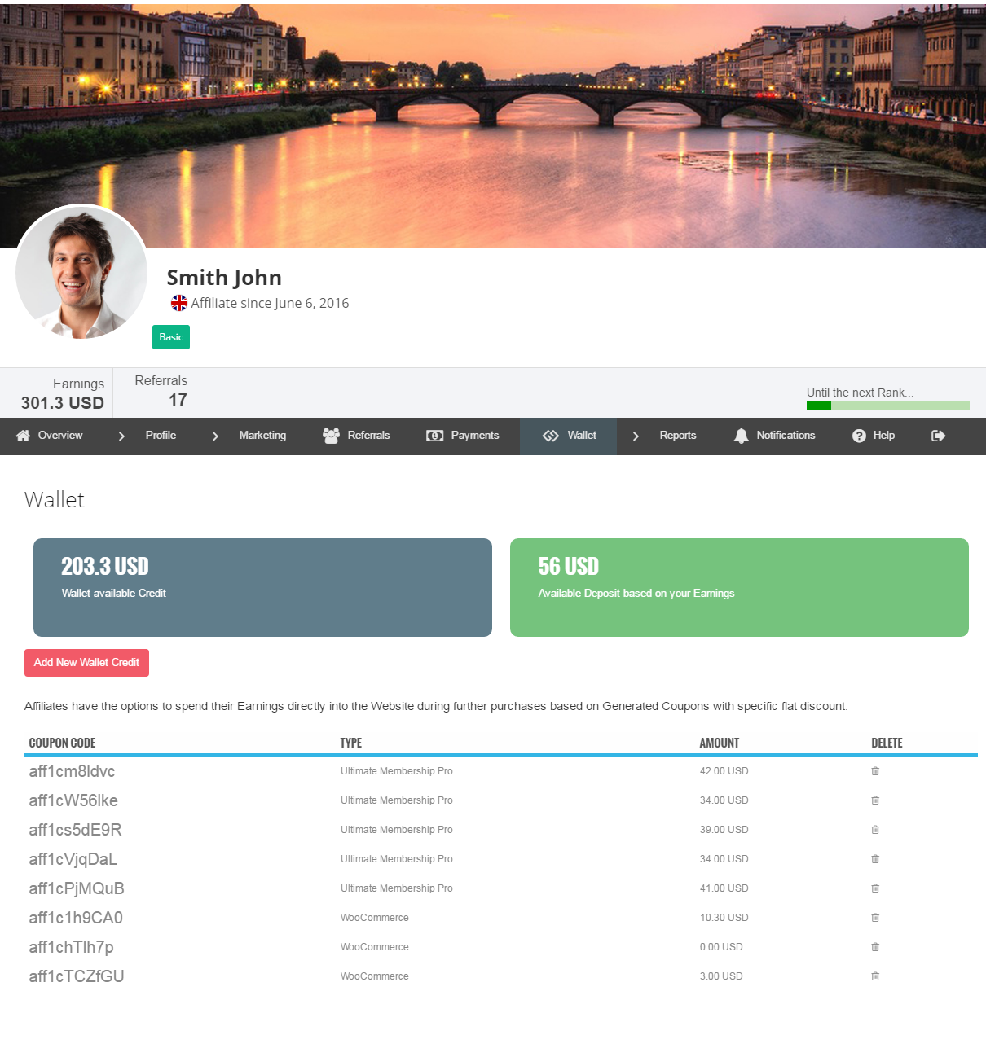Click coupon code aff1cVjqDaL

click(73, 859)
